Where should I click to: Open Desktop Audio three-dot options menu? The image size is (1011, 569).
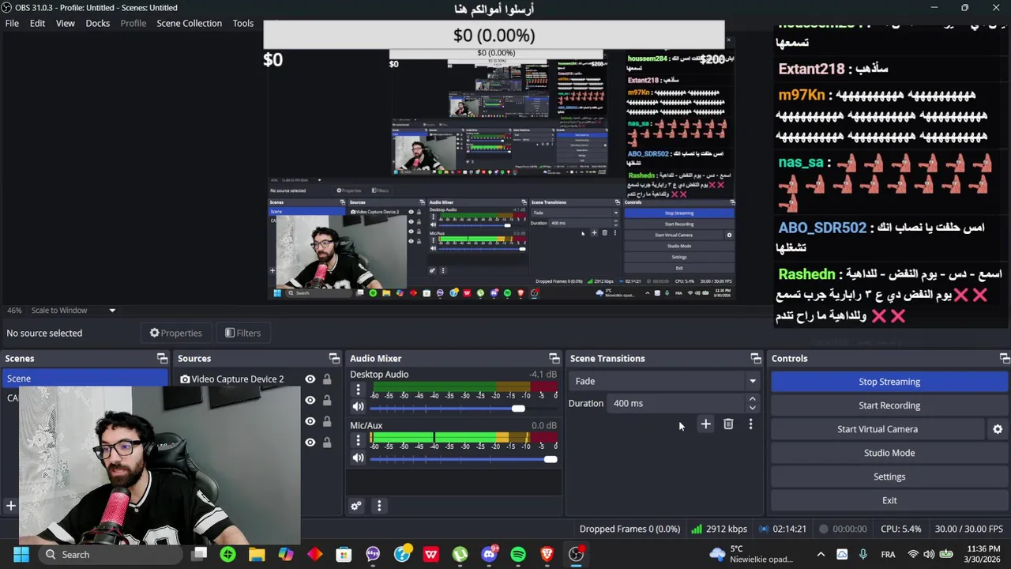[x=358, y=390]
